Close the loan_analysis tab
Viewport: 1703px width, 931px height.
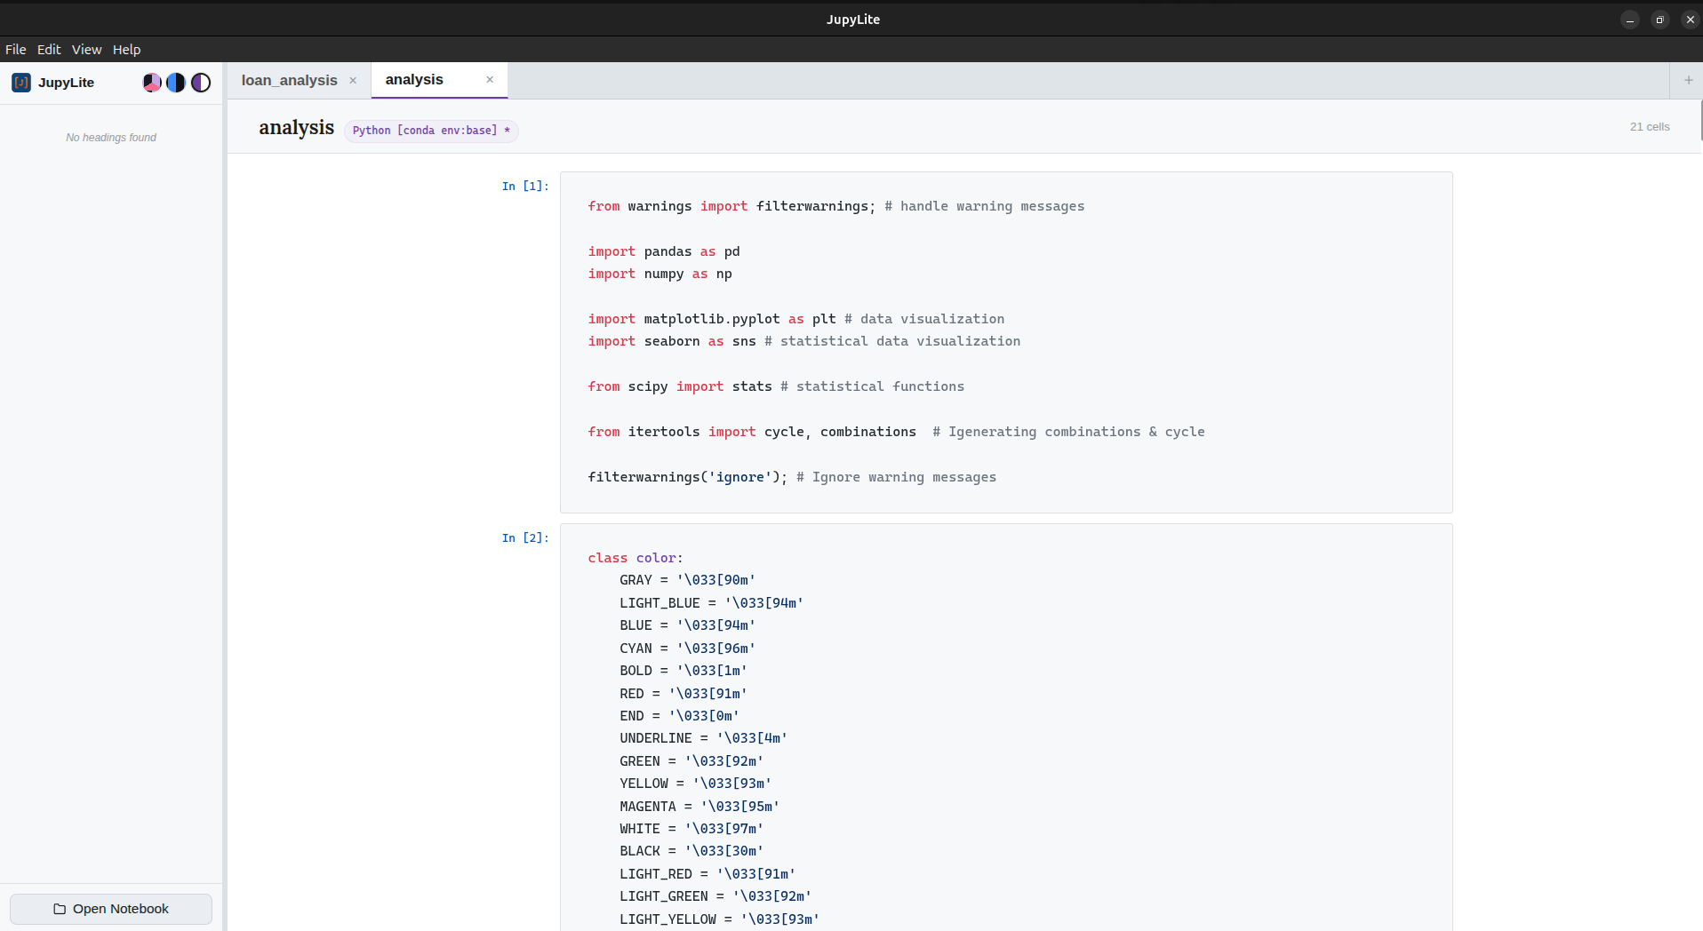pos(353,81)
